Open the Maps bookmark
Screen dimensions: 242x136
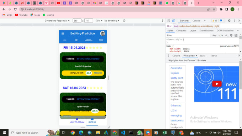(35, 15)
